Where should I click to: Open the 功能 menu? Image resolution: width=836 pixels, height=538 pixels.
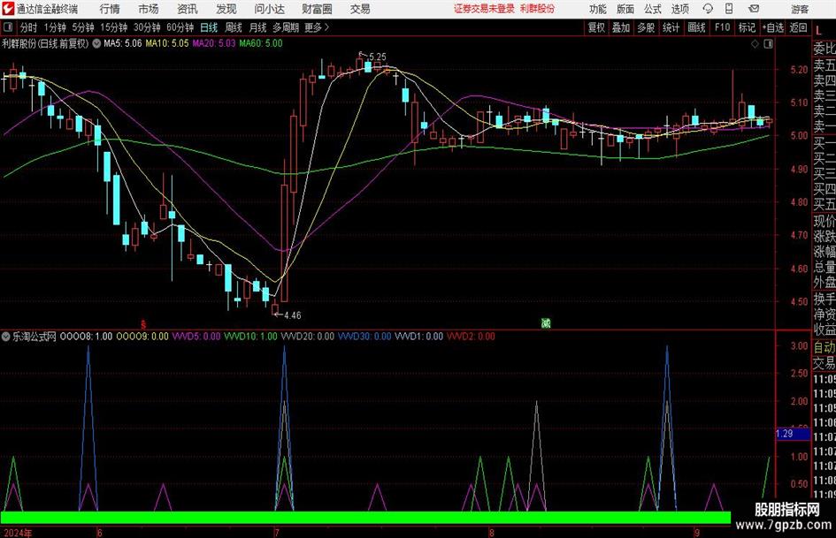point(598,9)
